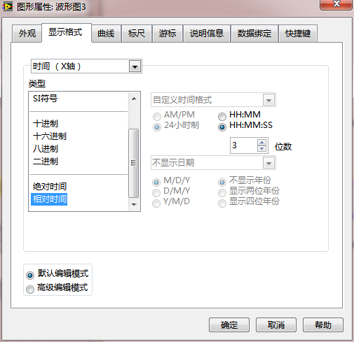Select the 快捷键 tab
Screen dimensions: 354x342
pyautogui.click(x=298, y=34)
